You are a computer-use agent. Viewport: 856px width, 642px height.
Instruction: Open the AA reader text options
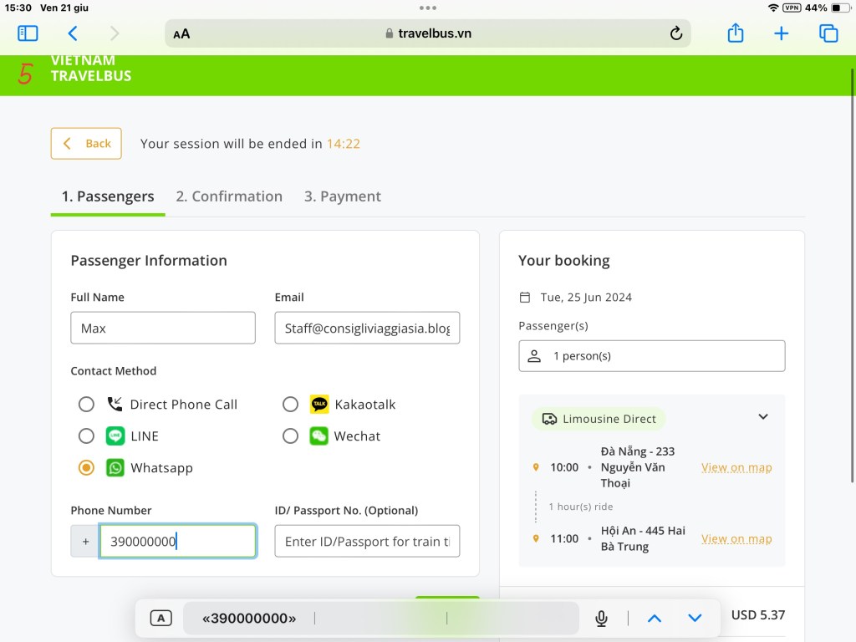pos(181,33)
